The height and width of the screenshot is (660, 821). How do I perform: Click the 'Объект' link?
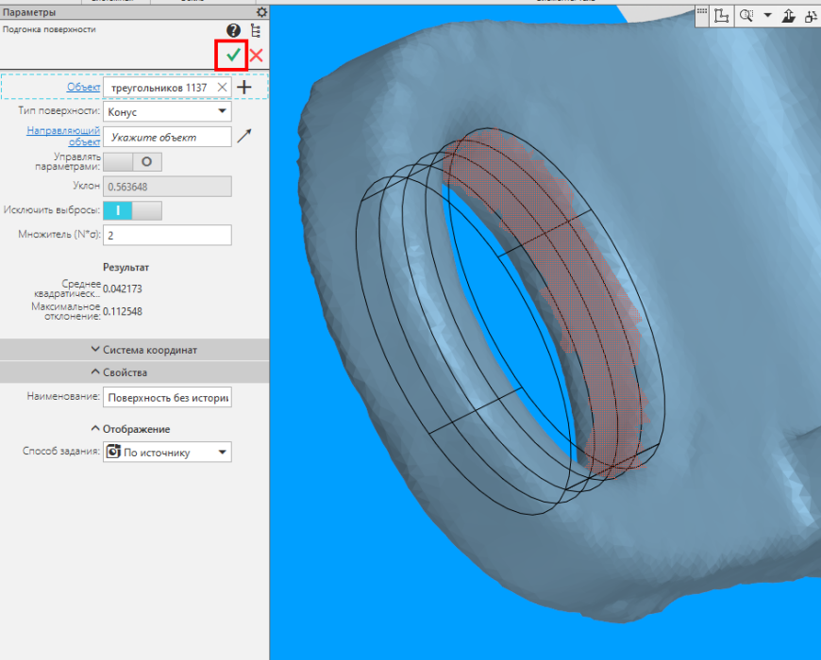click(x=83, y=88)
